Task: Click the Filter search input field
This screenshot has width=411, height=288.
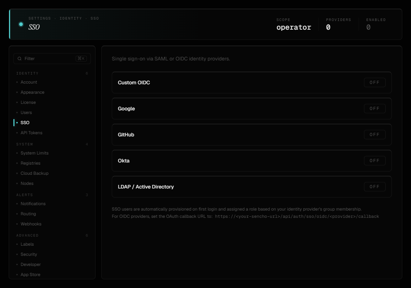Action: point(52,59)
